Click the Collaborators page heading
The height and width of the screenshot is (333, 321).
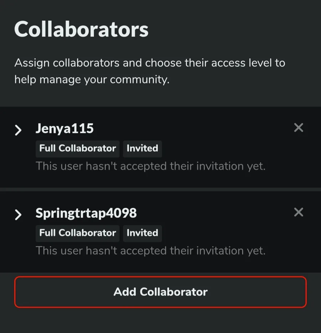click(81, 29)
